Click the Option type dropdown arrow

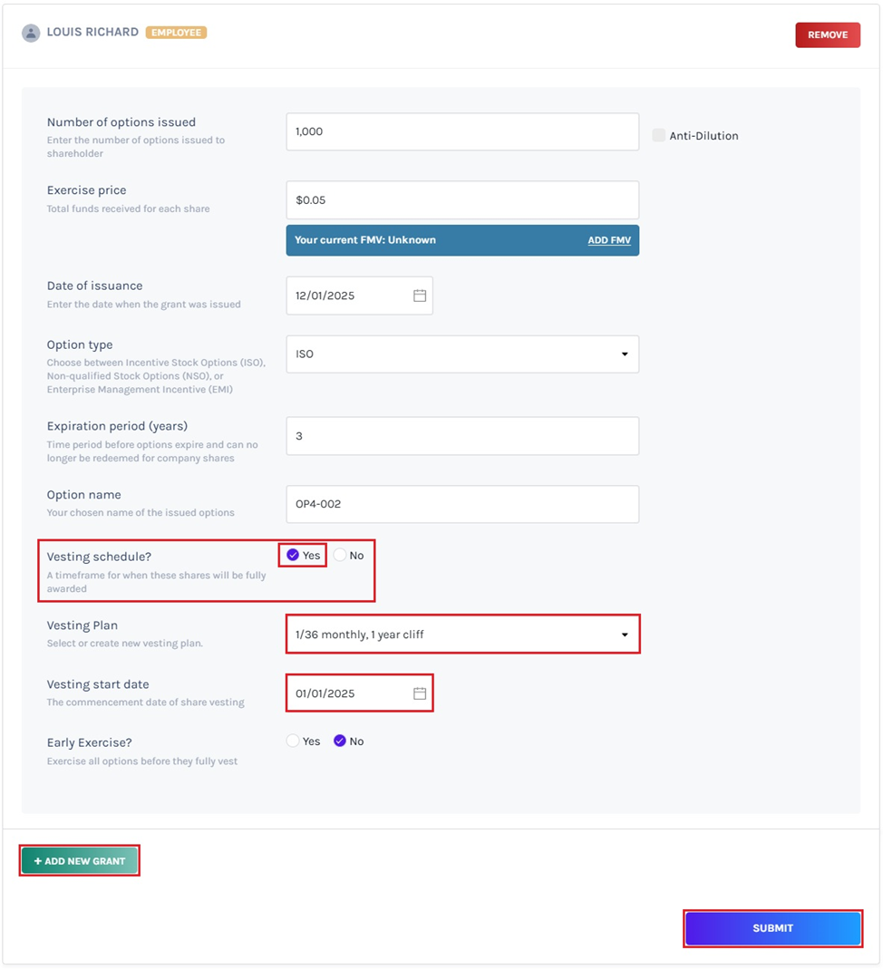click(x=625, y=354)
